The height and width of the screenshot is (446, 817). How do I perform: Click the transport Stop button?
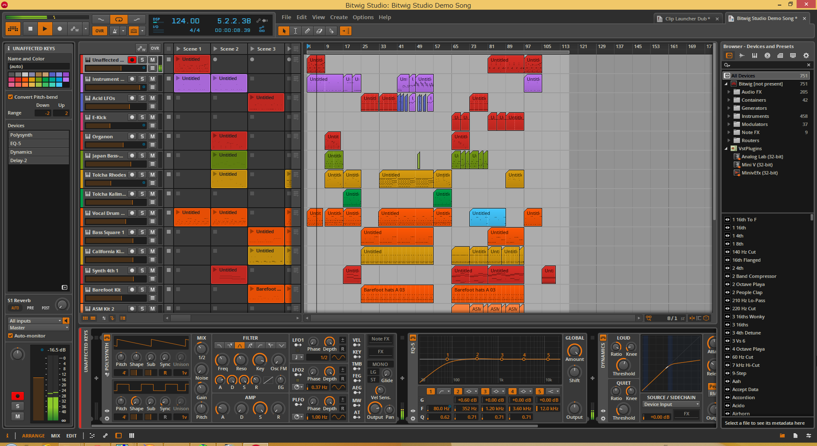(x=30, y=29)
